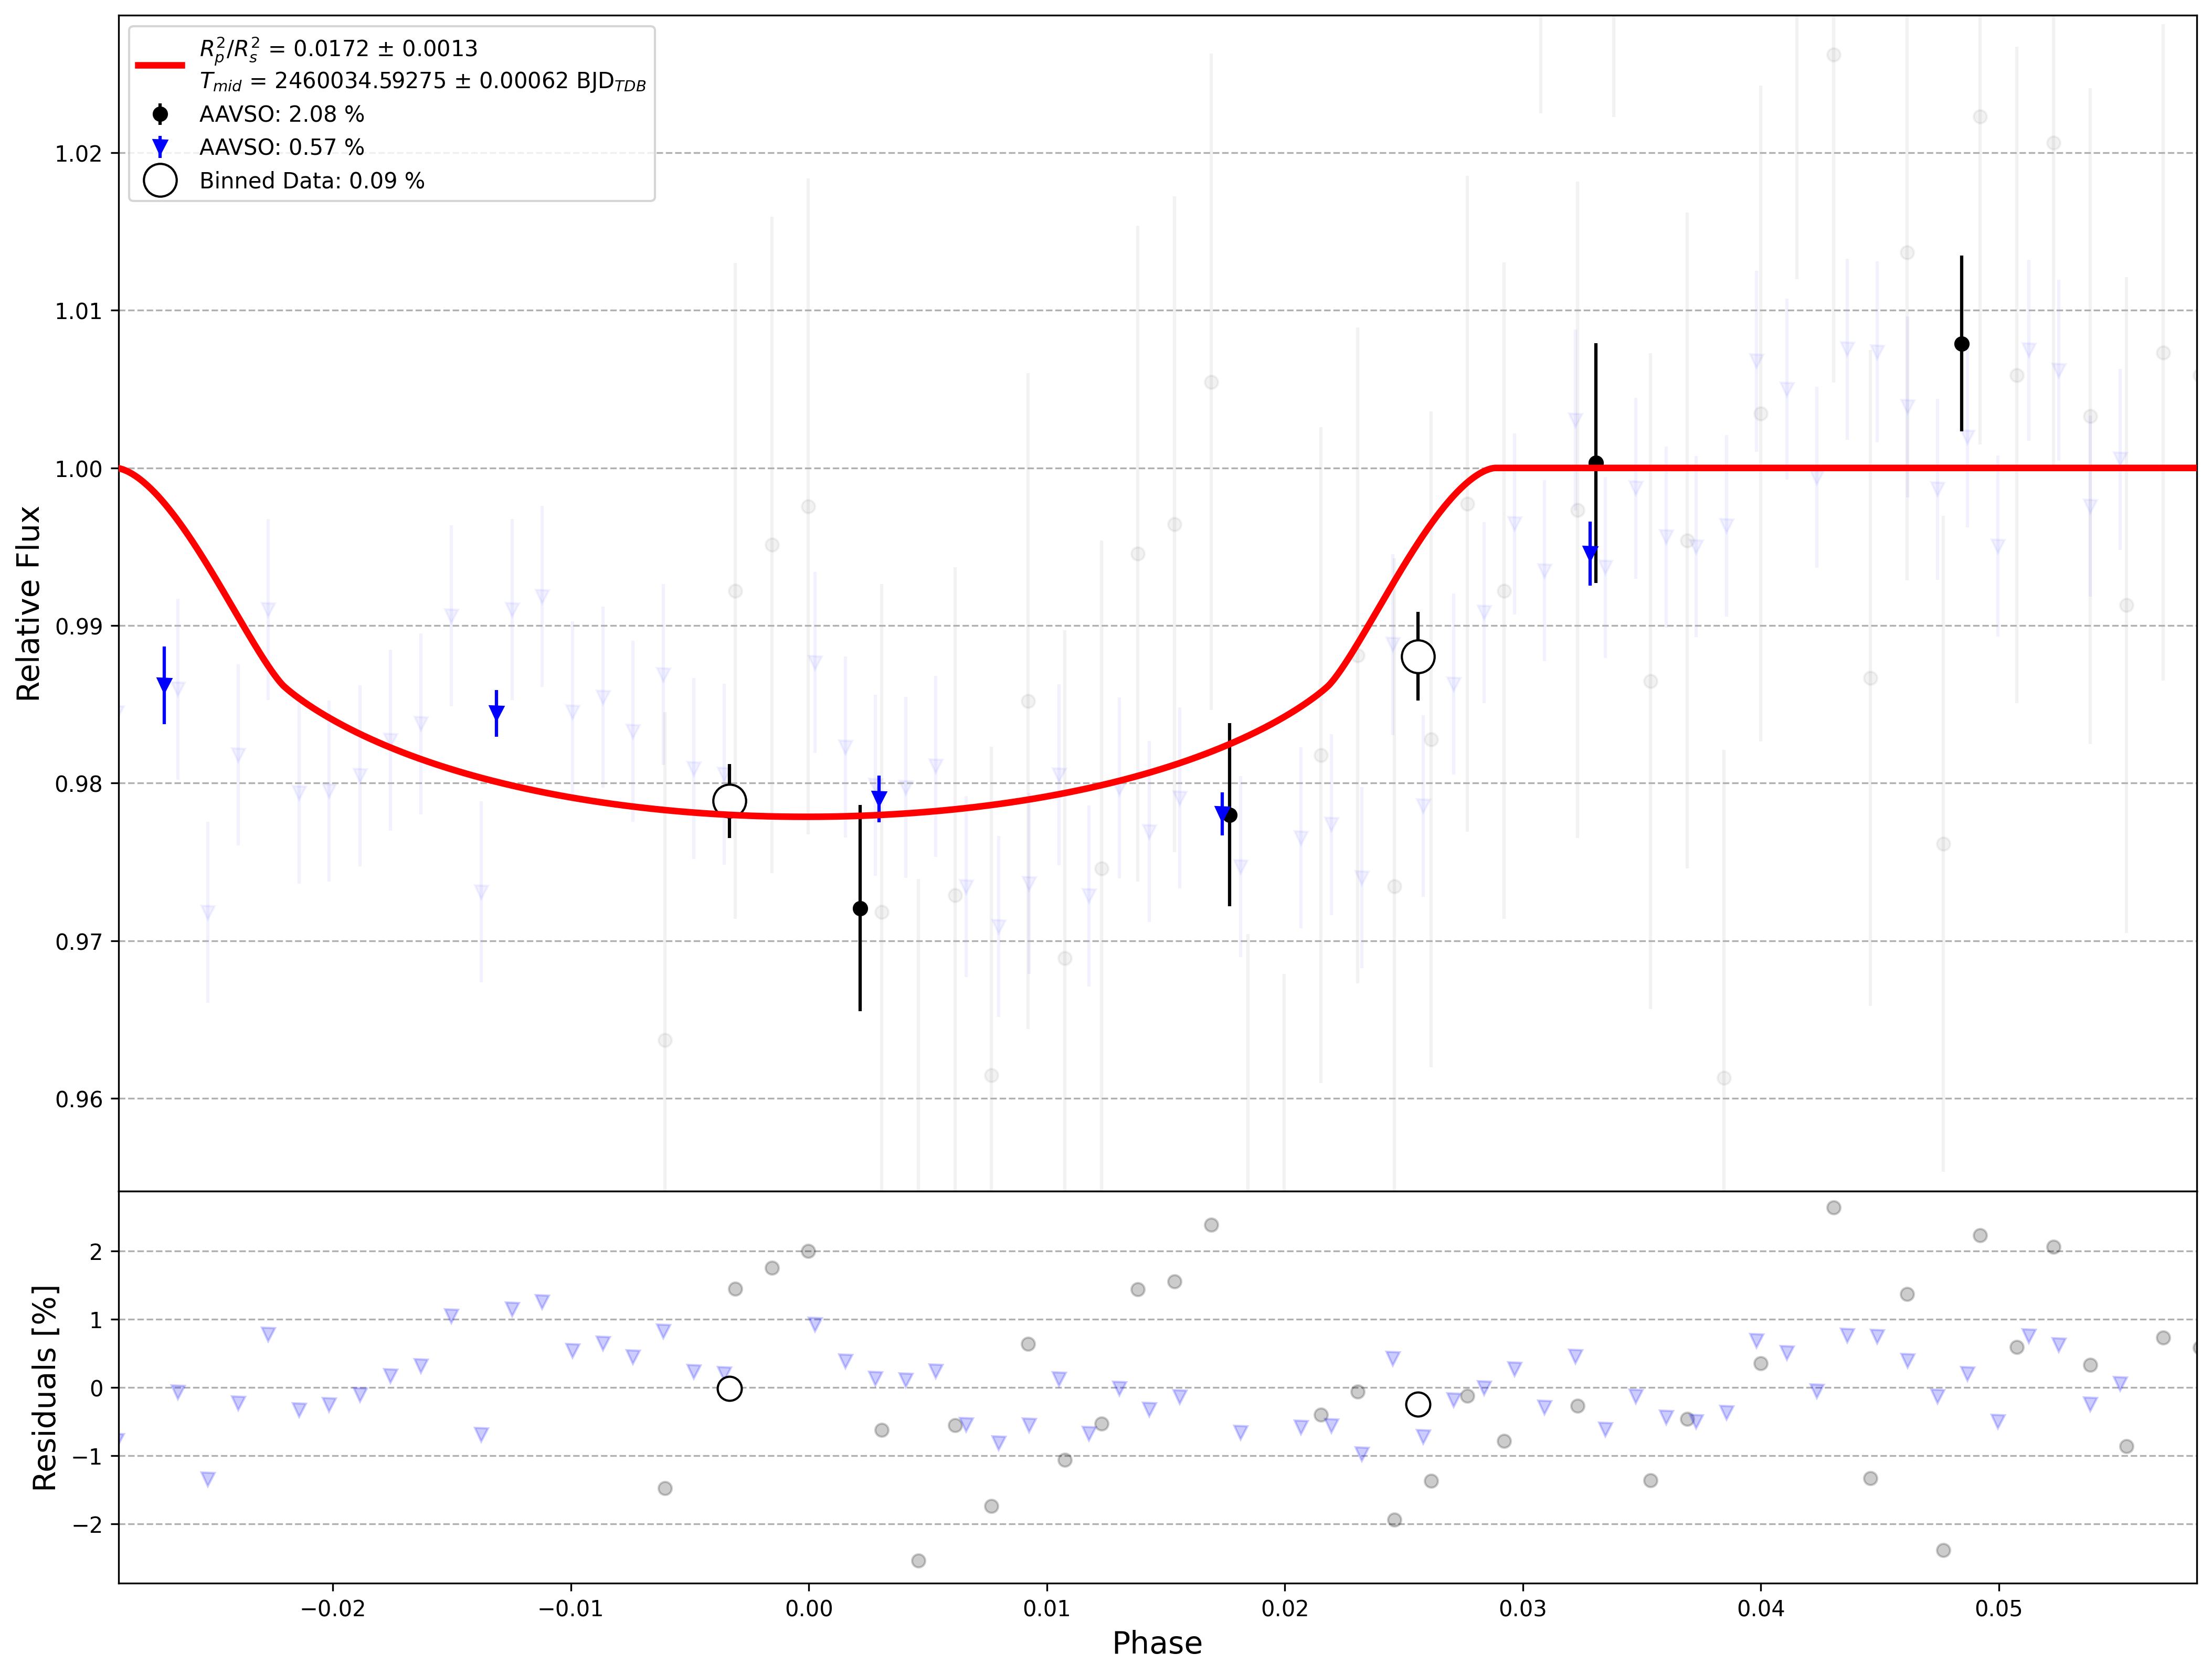Viewport: 2212px width, 1675px height.
Task: Click the 1.01 tick label on the flux axis
Action: [79, 311]
